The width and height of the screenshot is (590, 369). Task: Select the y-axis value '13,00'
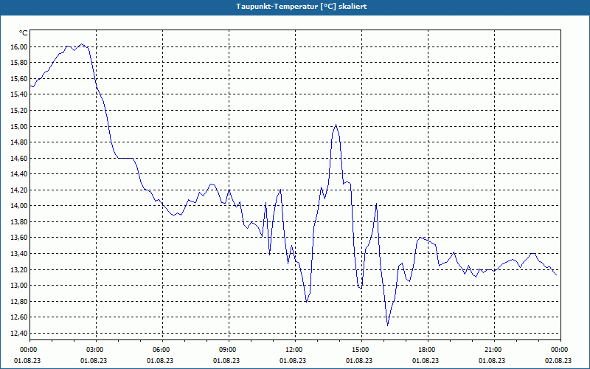pyautogui.click(x=21, y=286)
